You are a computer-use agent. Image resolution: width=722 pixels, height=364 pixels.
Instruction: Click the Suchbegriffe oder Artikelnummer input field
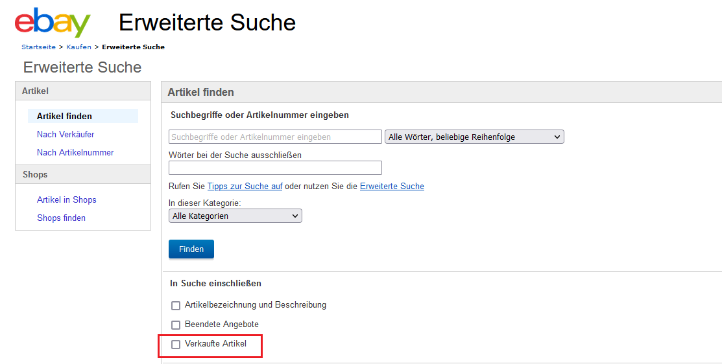click(275, 137)
